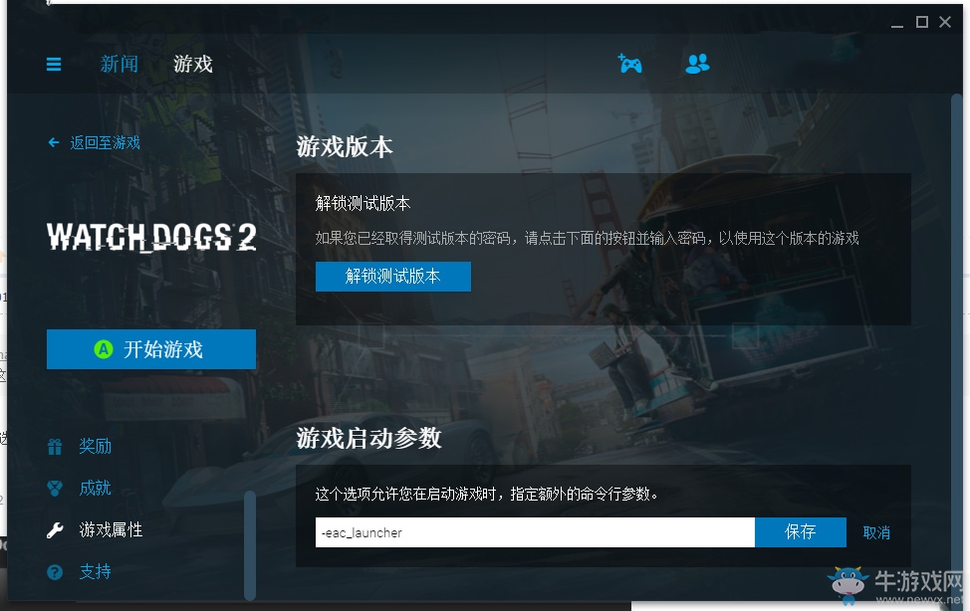Click the question mark icon beside 支持

click(x=55, y=572)
